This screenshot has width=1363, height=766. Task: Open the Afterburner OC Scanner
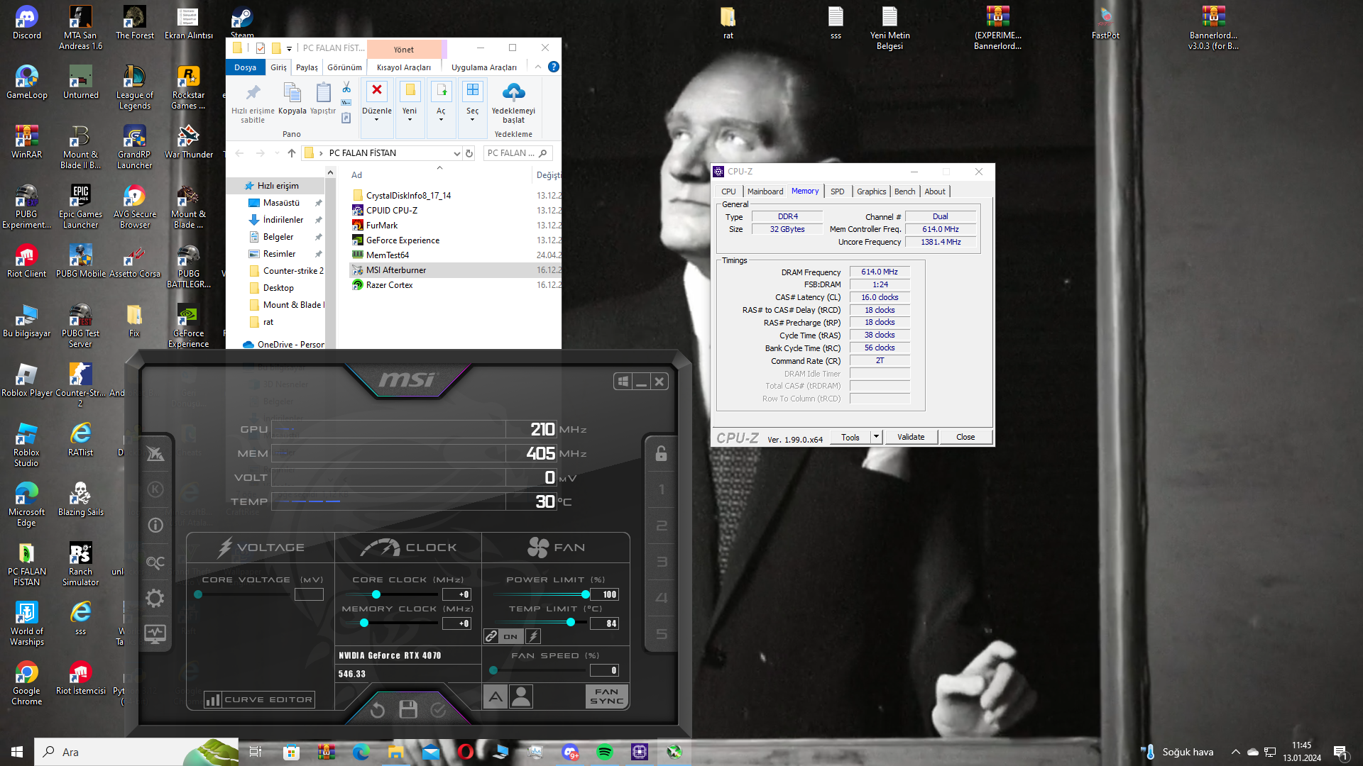click(x=155, y=562)
